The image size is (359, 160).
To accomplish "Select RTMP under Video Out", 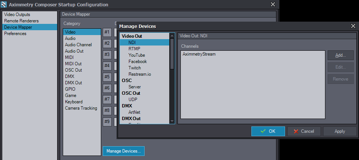I will tap(145, 49).
